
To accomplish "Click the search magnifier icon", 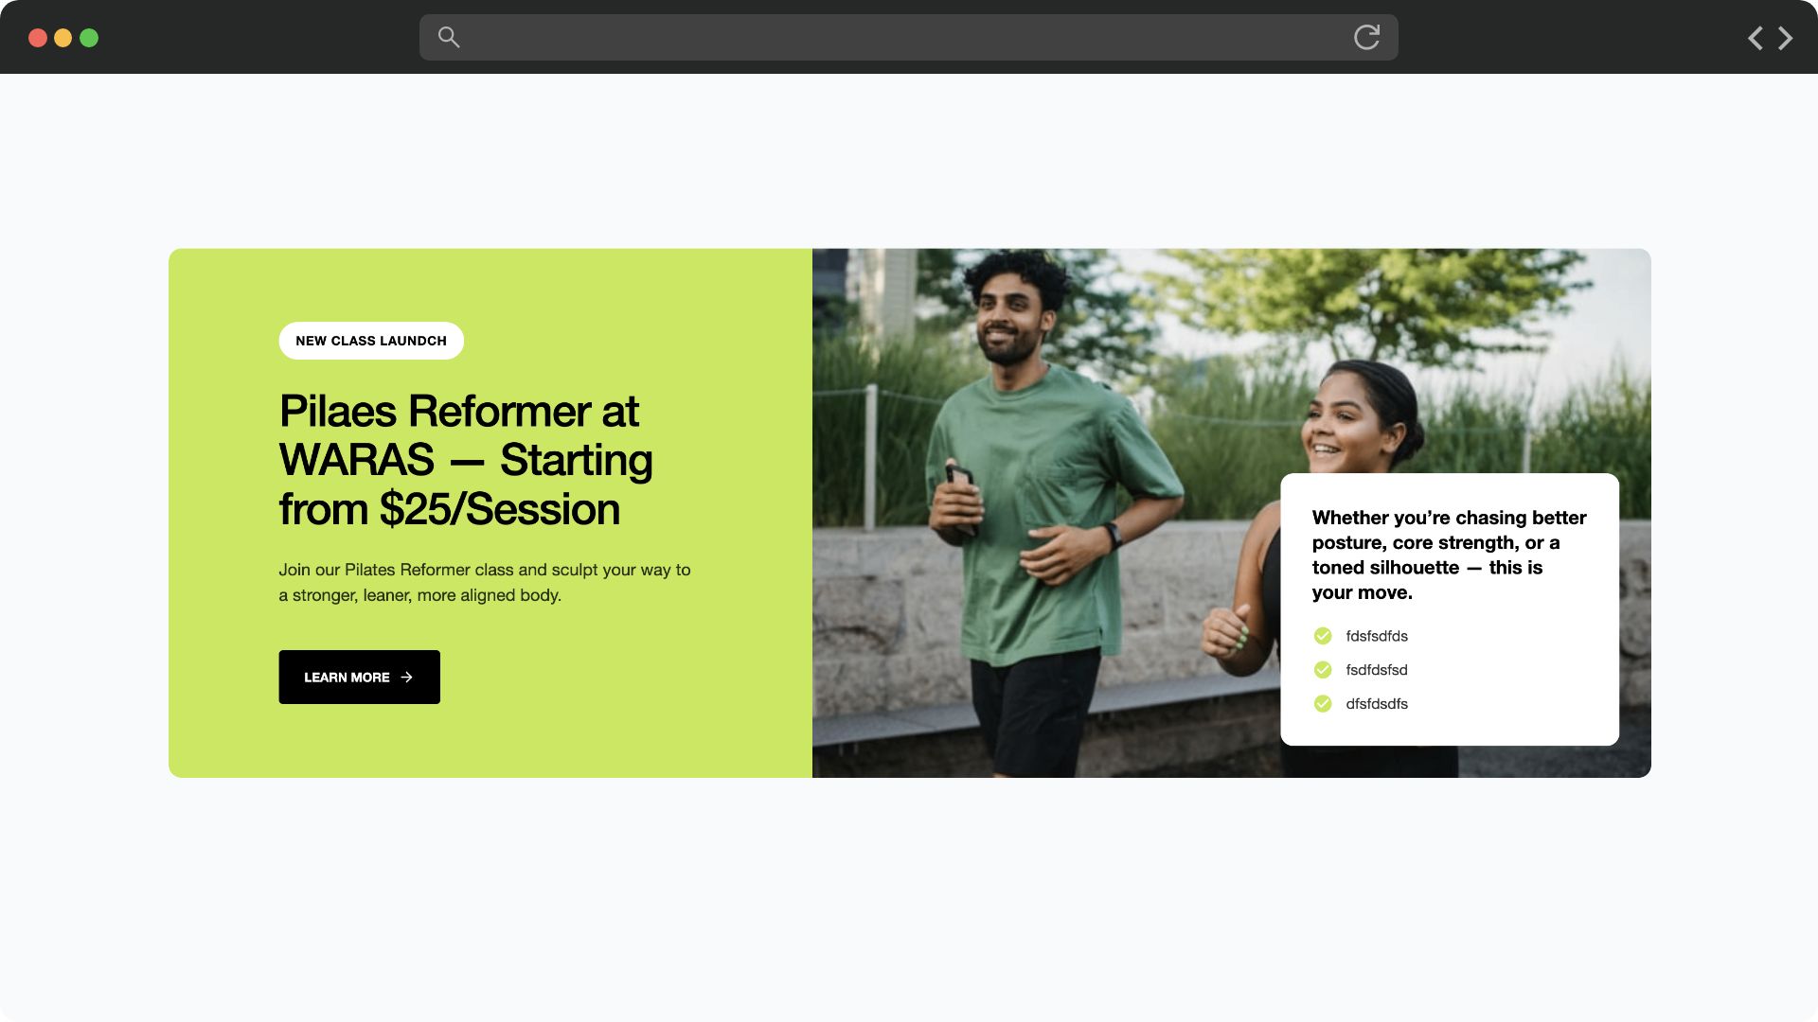I will tap(449, 38).
